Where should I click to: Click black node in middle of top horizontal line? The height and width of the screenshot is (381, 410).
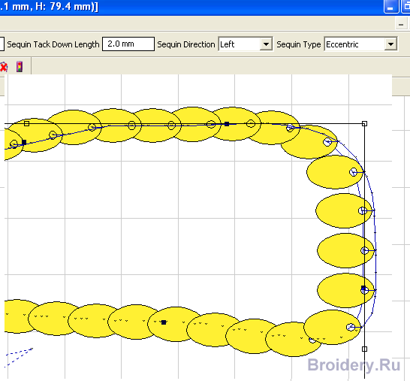tap(227, 124)
